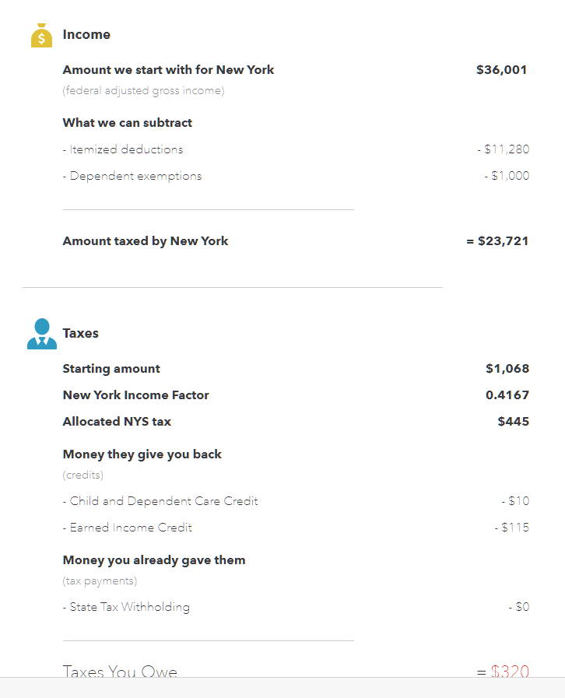Click the Amount taxed by New York label

point(146,241)
